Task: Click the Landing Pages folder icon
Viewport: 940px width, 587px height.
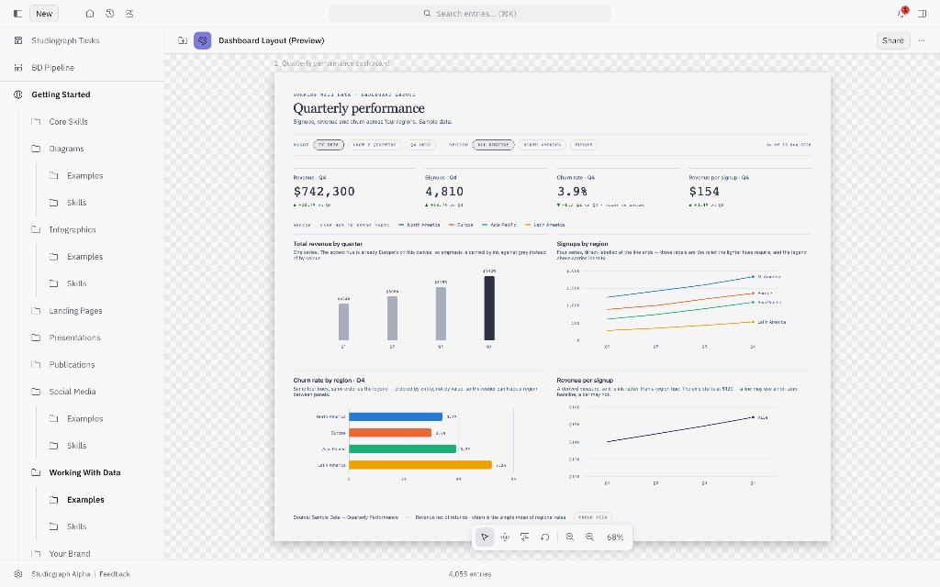Action: 36,310
